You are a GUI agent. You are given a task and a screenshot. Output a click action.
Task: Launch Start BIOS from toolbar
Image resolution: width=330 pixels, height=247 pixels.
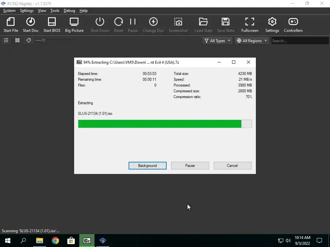pyautogui.click(x=52, y=25)
